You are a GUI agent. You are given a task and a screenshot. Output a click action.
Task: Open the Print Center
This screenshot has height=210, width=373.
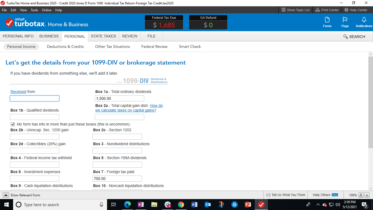click(327, 10)
